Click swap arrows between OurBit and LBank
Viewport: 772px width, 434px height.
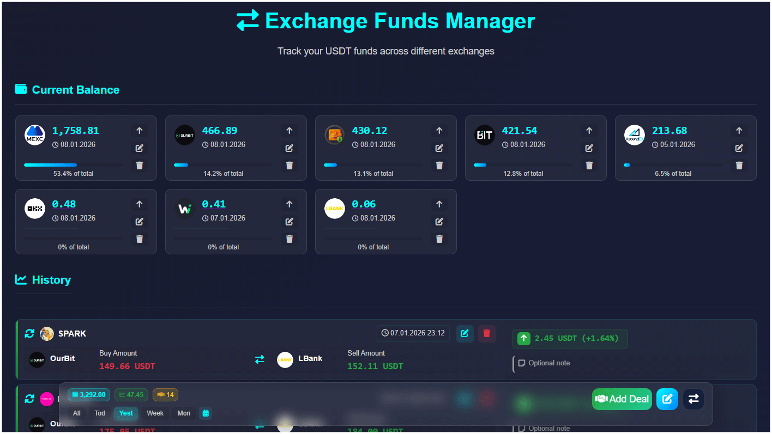(x=260, y=359)
